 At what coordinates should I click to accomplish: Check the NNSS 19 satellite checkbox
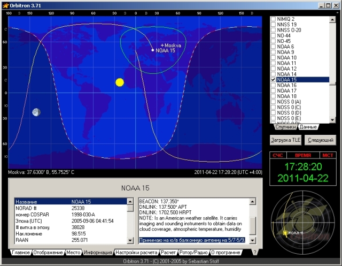(x=273, y=25)
